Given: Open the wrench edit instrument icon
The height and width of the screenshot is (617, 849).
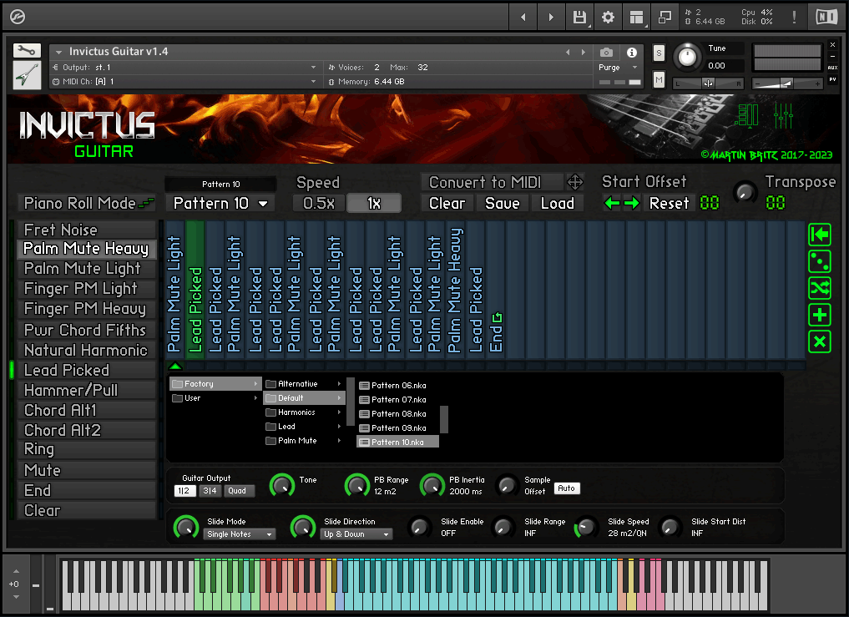Looking at the screenshot, I should coord(27,51).
